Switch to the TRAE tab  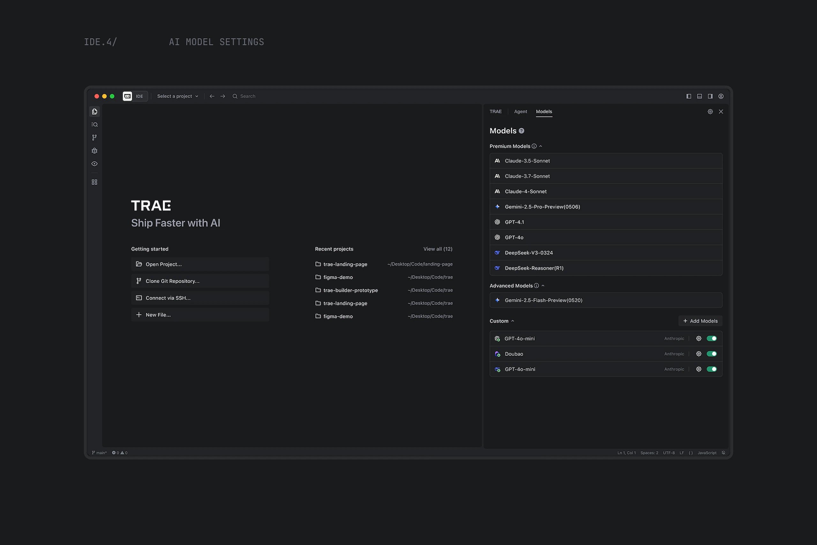point(496,111)
